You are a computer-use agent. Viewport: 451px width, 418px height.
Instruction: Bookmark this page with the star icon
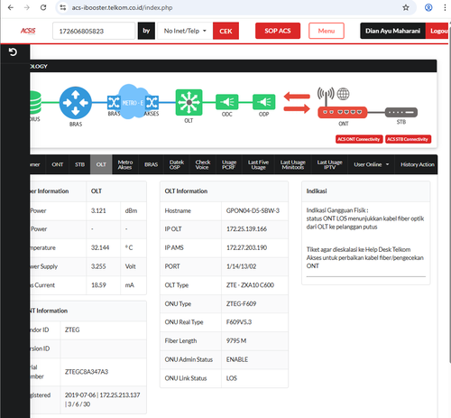[406, 7]
